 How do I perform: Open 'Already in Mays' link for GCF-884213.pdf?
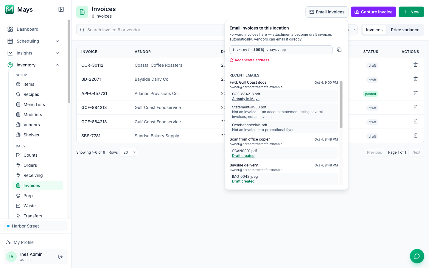pyautogui.click(x=246, y=99)
